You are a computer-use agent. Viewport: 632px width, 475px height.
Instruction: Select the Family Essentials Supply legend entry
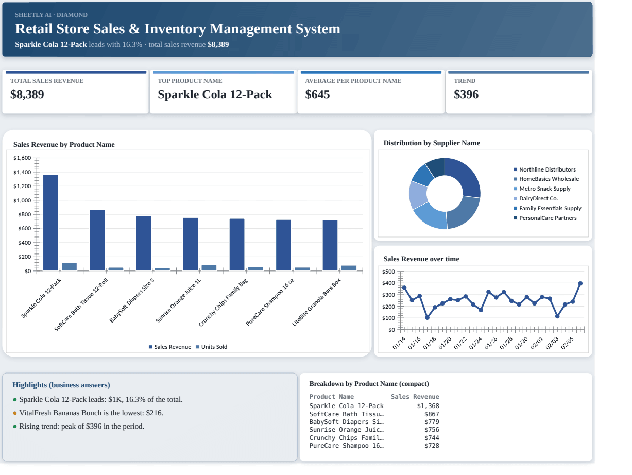coord(548,208)
